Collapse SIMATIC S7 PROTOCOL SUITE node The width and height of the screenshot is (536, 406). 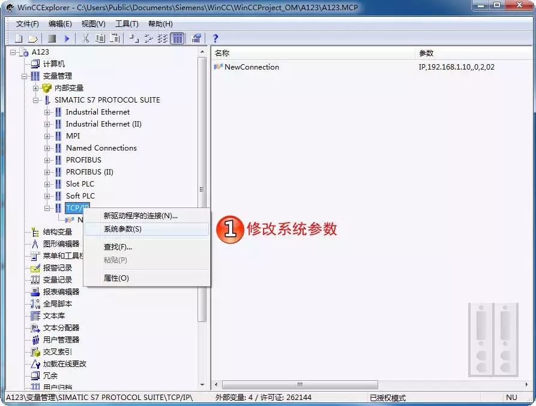point(35,100)
